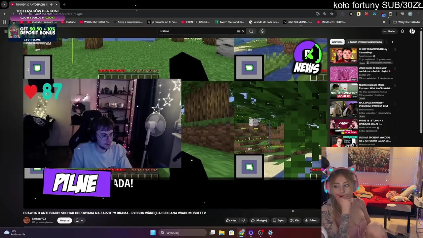The image size is (423, 238).
Task: Run the YouTube search with the magnifier button
Action: (251, 31)
